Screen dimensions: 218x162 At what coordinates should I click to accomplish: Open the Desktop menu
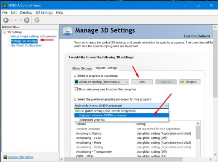[26, 12]
